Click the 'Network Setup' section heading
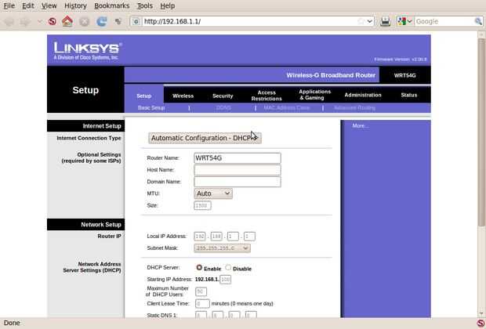486x329 pixels. 101,224
